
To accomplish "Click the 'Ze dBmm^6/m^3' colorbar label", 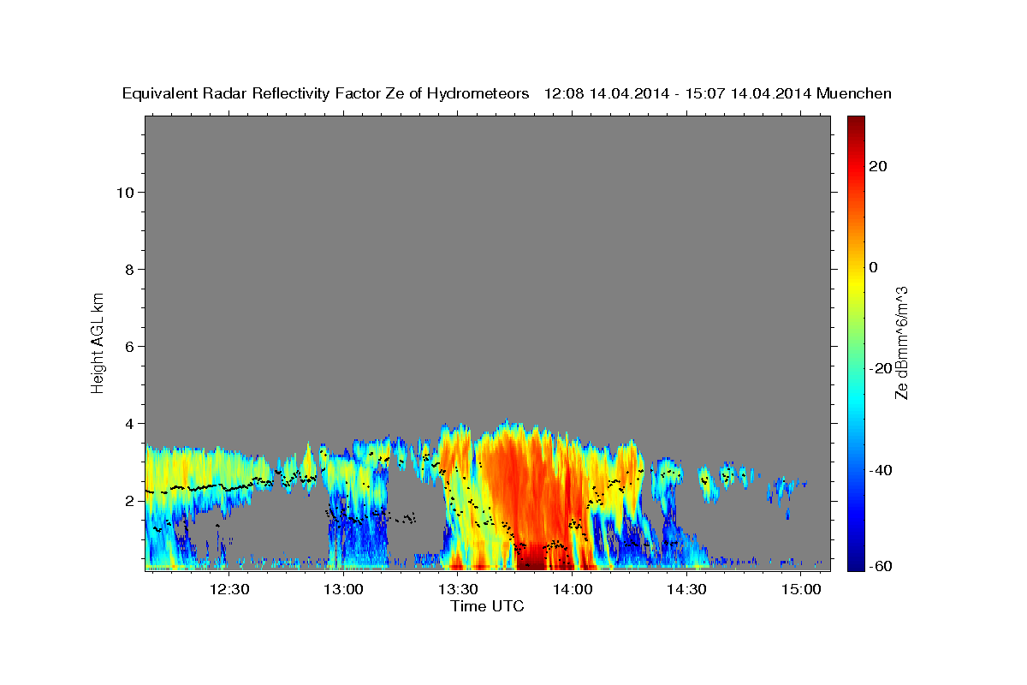I will (x=900, y=342).
